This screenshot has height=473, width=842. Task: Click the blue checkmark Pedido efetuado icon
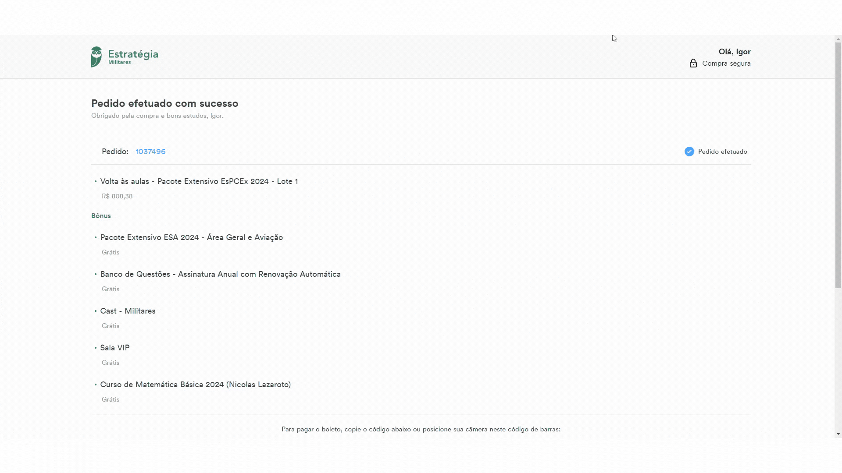pos(689,152)
